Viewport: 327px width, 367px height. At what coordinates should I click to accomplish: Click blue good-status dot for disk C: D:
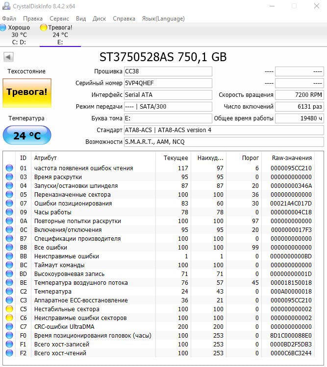3,27
